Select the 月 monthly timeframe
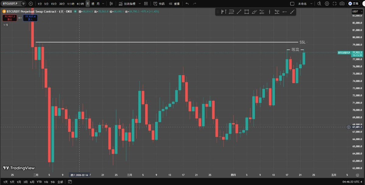The image size is (365, 185). click(x=98, y=4)
